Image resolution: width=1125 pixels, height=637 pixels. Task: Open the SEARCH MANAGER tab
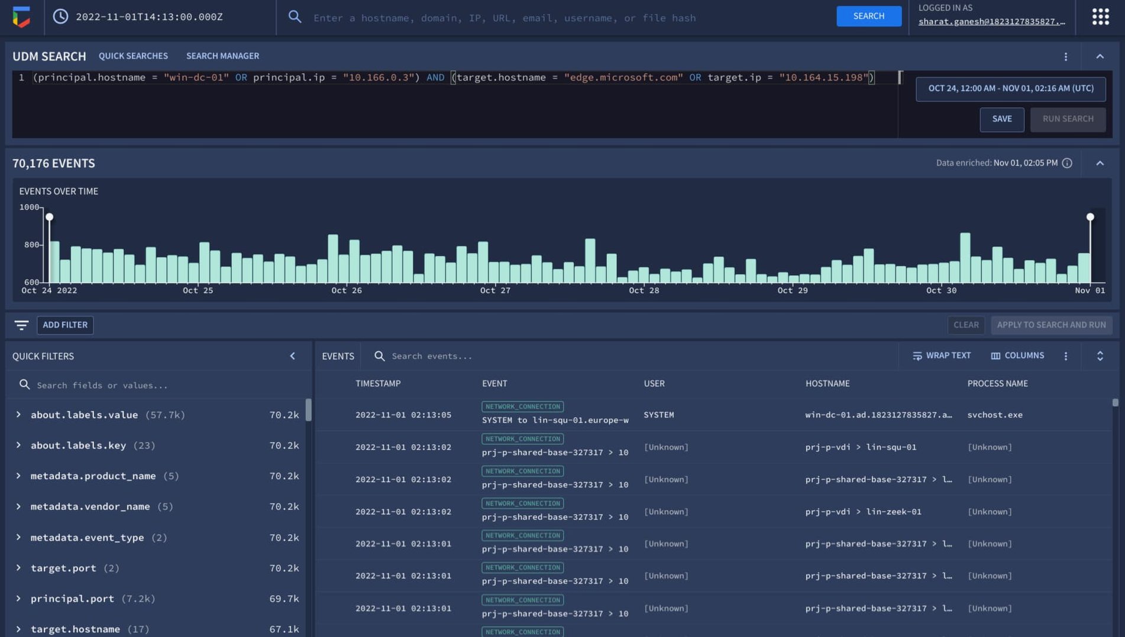pos(222,56)
